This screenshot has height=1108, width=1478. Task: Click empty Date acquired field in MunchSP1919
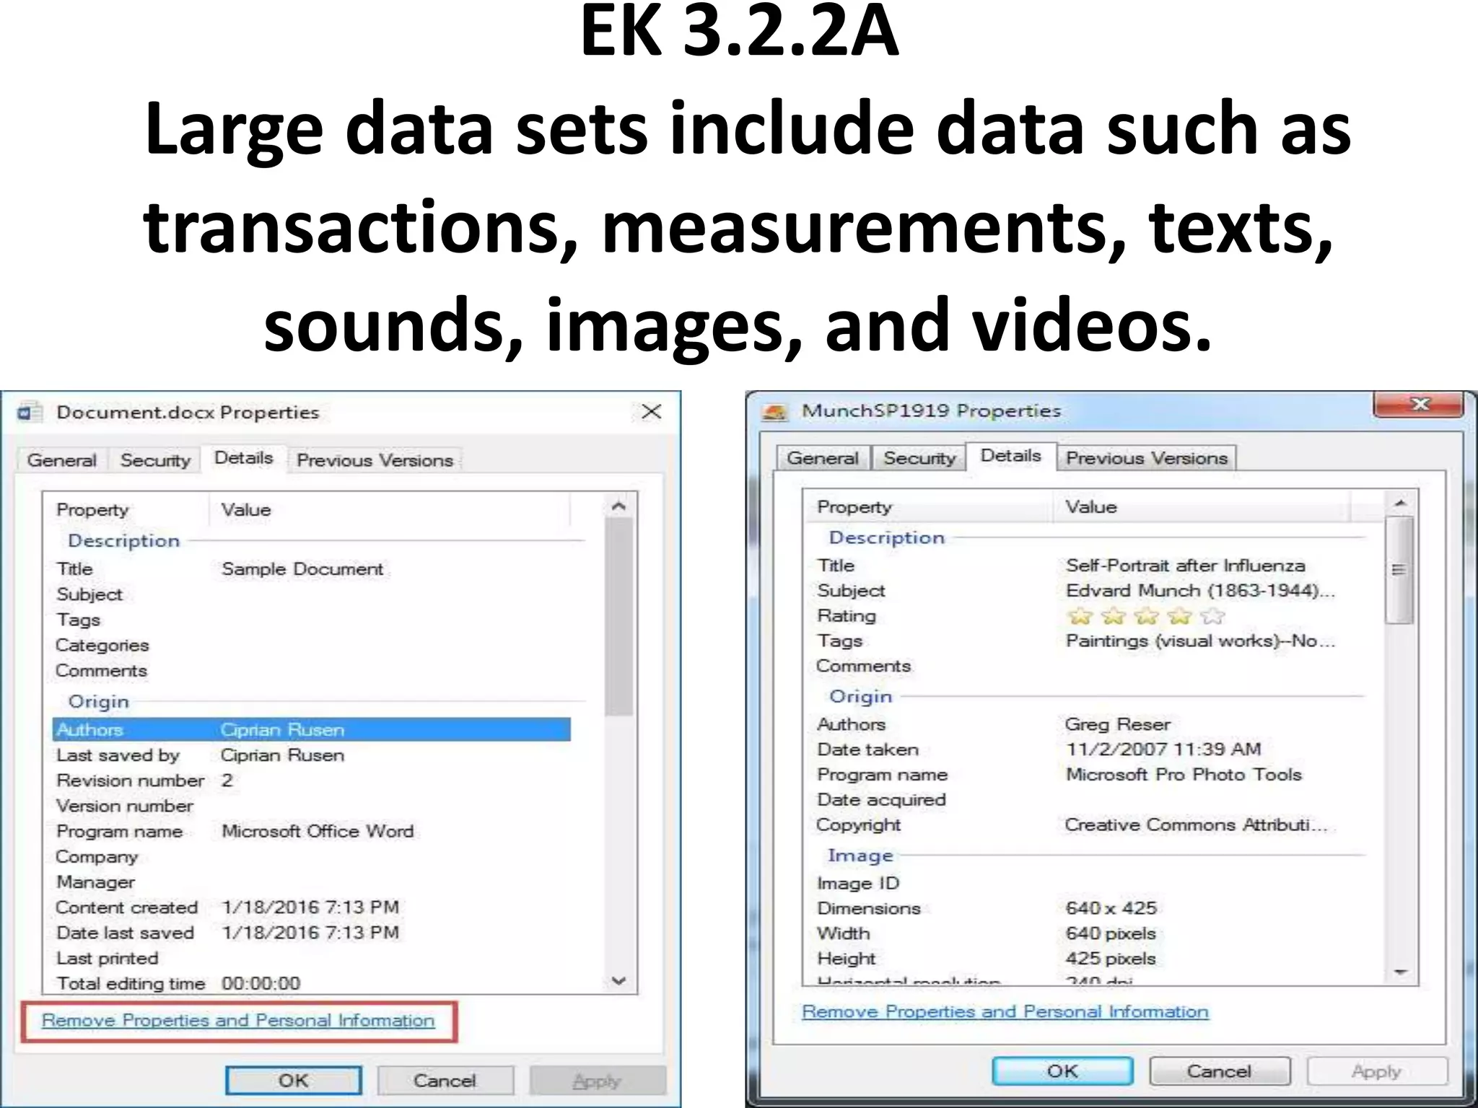(1205, 799)
